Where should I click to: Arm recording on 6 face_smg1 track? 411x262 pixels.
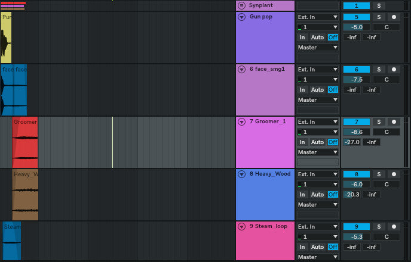394,70
